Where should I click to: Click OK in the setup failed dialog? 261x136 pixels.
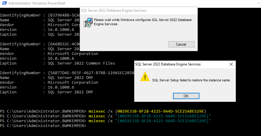186,96
